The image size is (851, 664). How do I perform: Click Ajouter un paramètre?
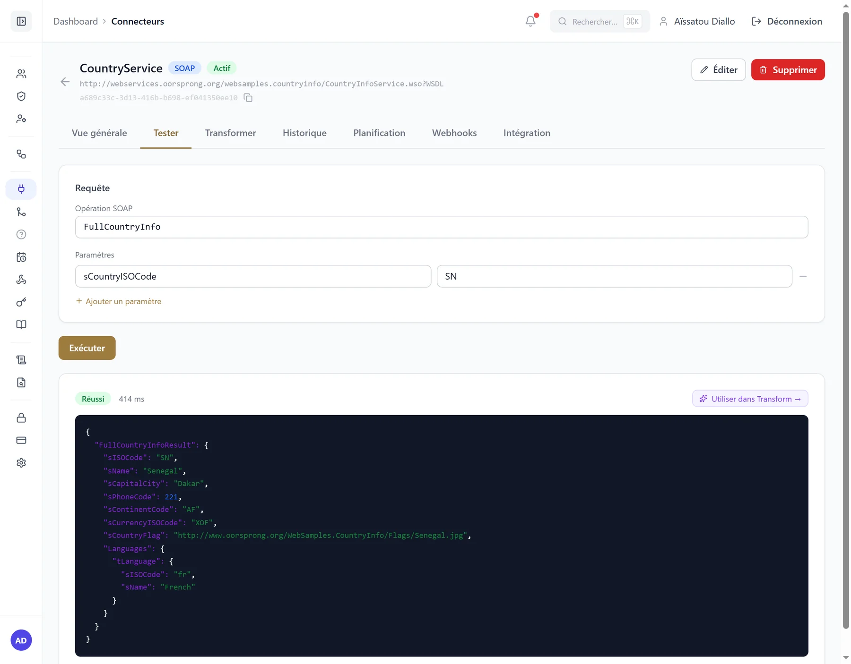[x=119, y=301]
